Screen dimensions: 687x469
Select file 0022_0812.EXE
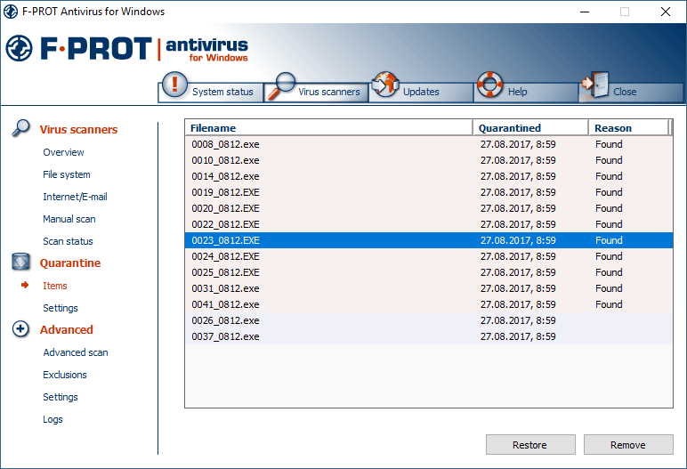[429, 224]
